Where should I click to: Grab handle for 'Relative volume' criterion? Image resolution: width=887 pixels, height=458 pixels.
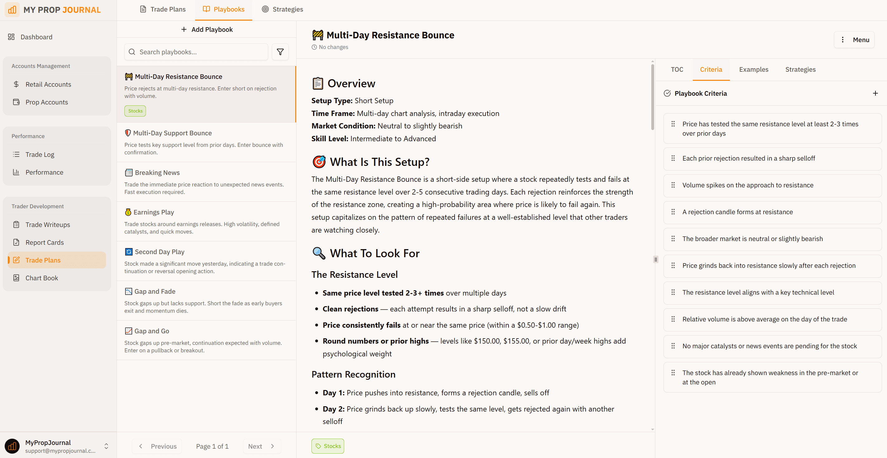click(673, 319)
